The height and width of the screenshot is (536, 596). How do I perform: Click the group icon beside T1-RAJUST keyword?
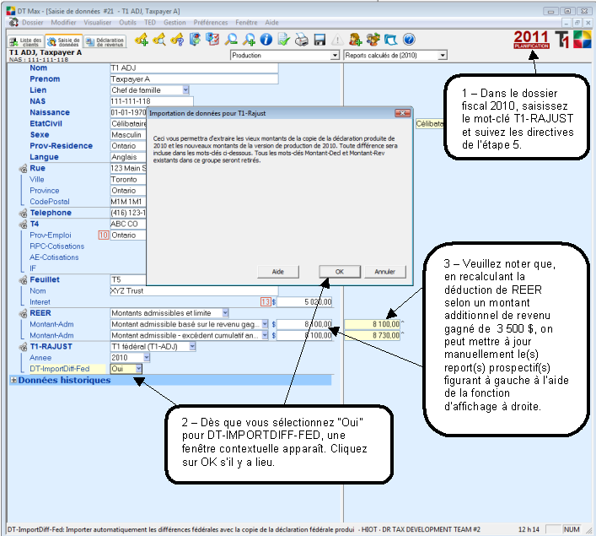(x=21, y=345)
